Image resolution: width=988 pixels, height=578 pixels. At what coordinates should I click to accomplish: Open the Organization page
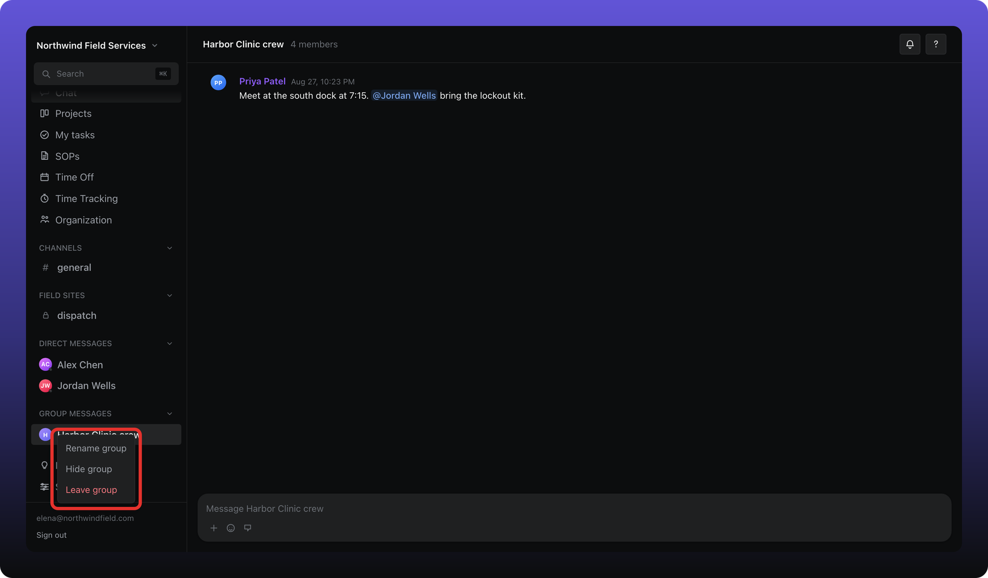pyautogui.click(x=106, y=220)
